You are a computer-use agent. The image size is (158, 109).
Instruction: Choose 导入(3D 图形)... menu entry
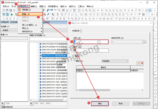(x=30, y=25)
